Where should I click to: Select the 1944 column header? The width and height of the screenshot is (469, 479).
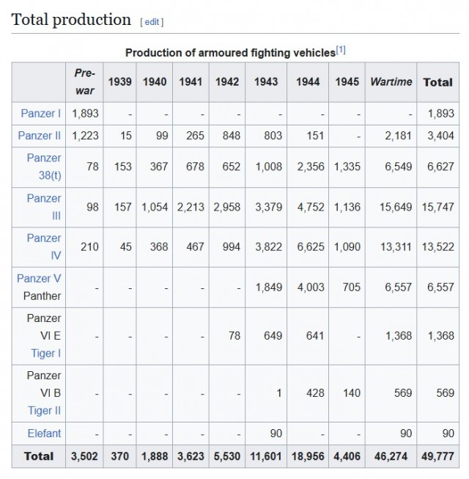tap(308, 82)
